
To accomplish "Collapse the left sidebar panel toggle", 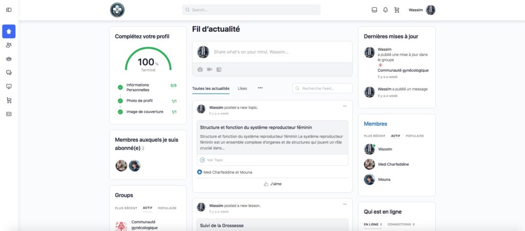I will 9,10.
